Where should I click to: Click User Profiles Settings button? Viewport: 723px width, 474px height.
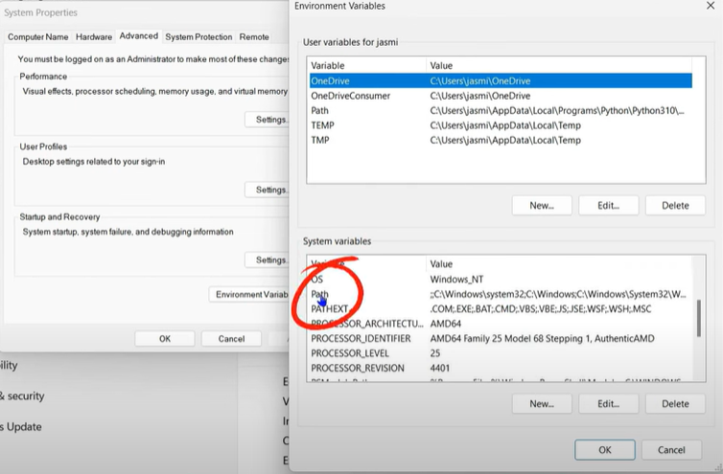268,190
